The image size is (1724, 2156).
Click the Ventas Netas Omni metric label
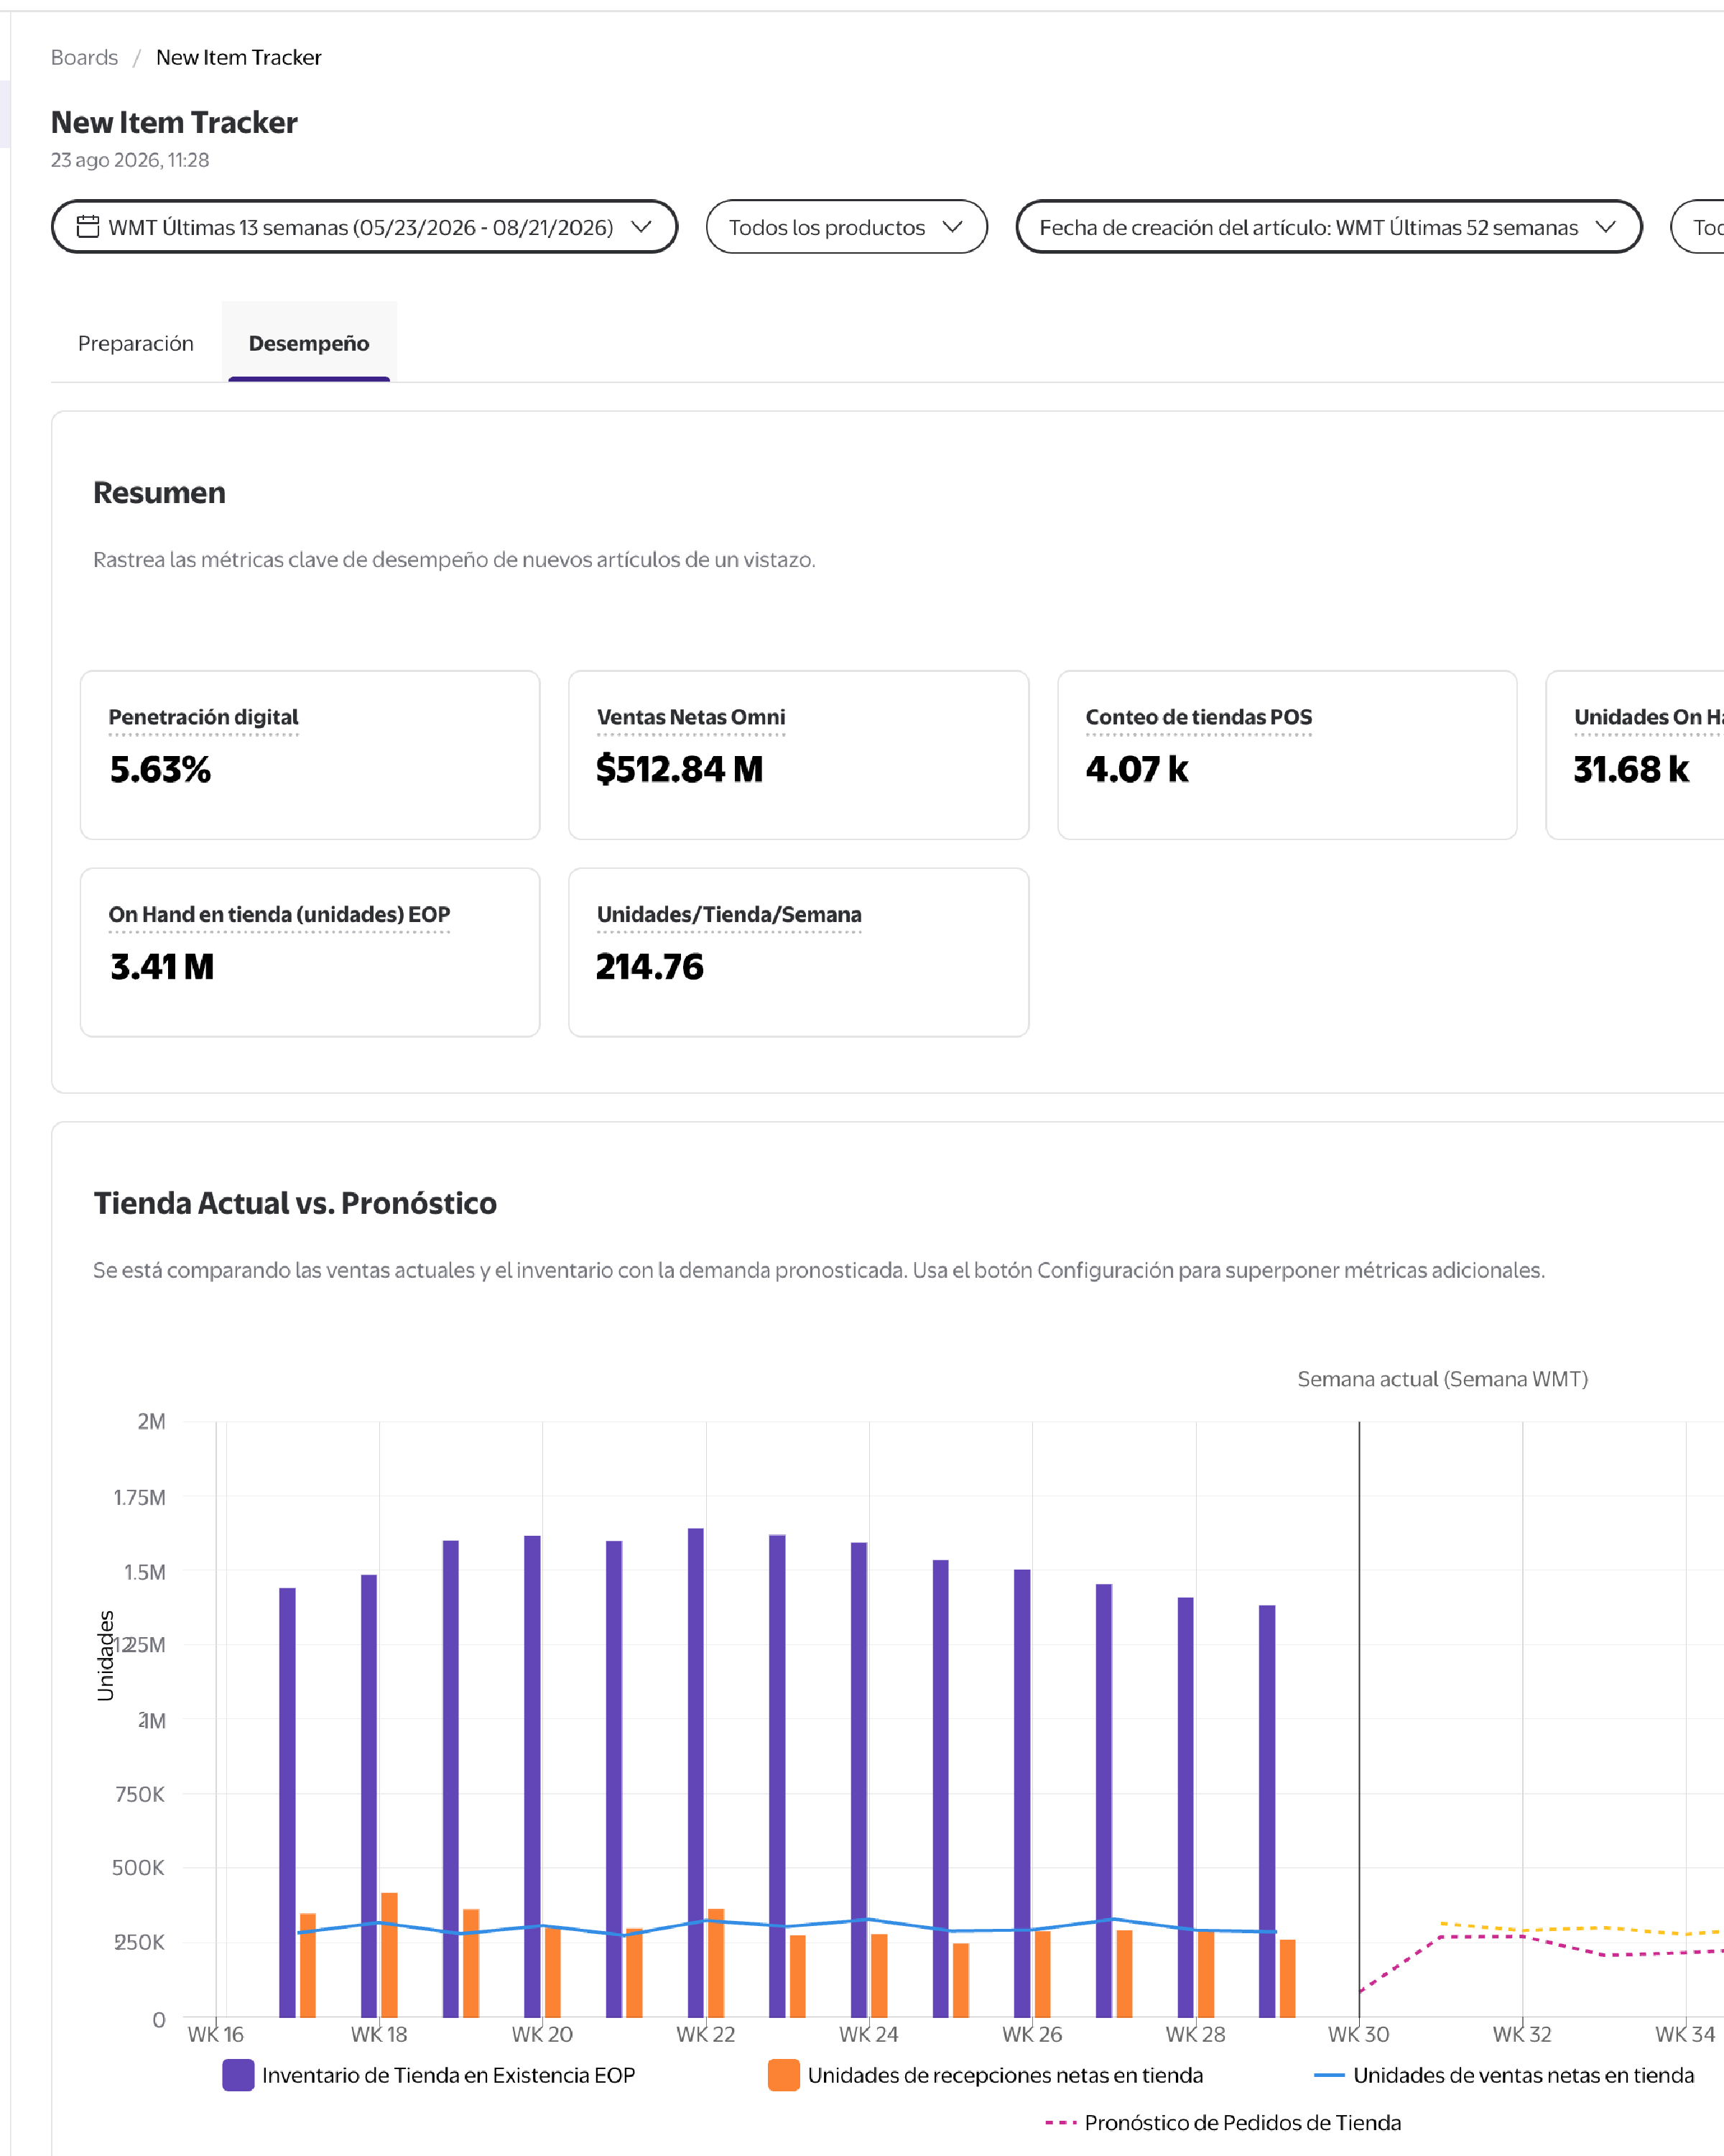point(690,717)
